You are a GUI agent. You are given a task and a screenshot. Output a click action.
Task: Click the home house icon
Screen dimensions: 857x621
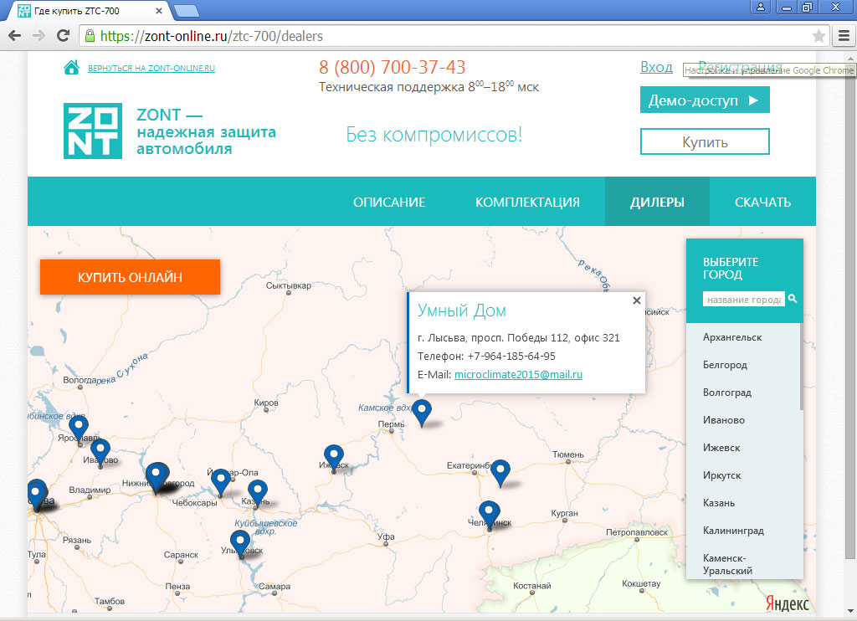pyautogui.click(x=72, y=67)
